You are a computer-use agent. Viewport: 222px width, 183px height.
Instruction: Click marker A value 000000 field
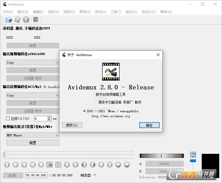pos(165,164)
